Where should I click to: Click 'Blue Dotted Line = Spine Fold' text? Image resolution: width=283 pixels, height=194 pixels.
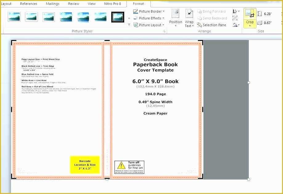click(x=37, y=74)
